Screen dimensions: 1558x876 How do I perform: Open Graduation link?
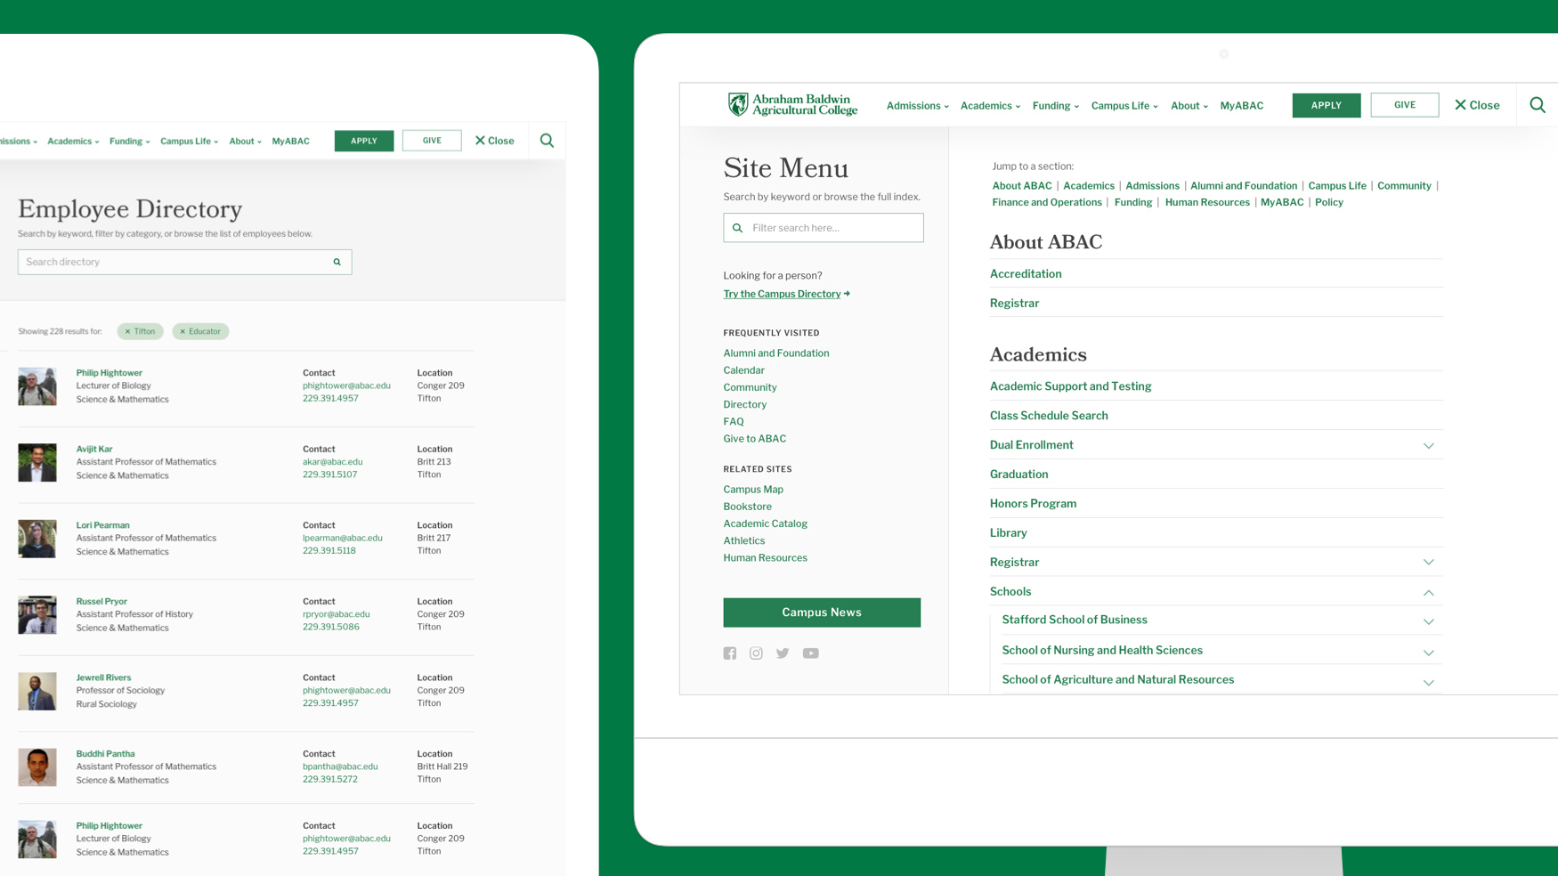click(x=1018, y=474)
